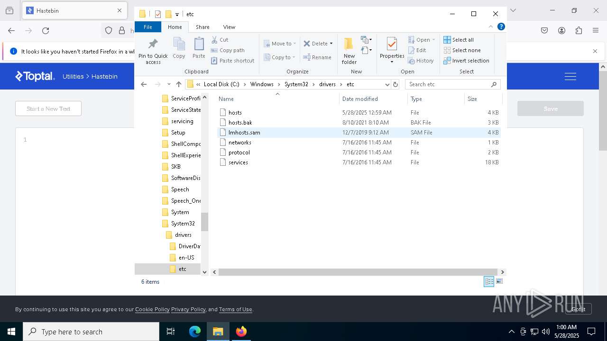Click System32 in the address path
607x341 pixels.
pyautogui.click(x=296, y=84)
